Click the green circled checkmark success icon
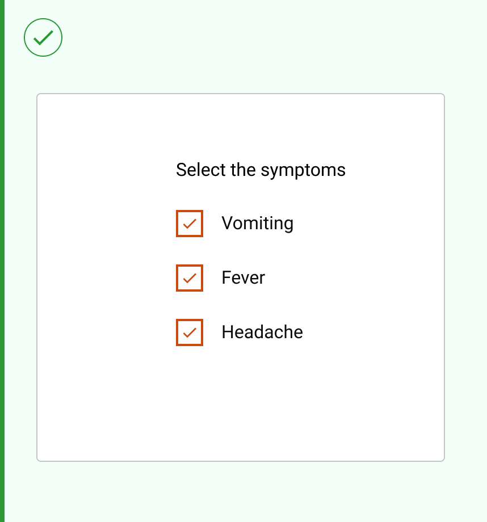 (x=43, y=37)
